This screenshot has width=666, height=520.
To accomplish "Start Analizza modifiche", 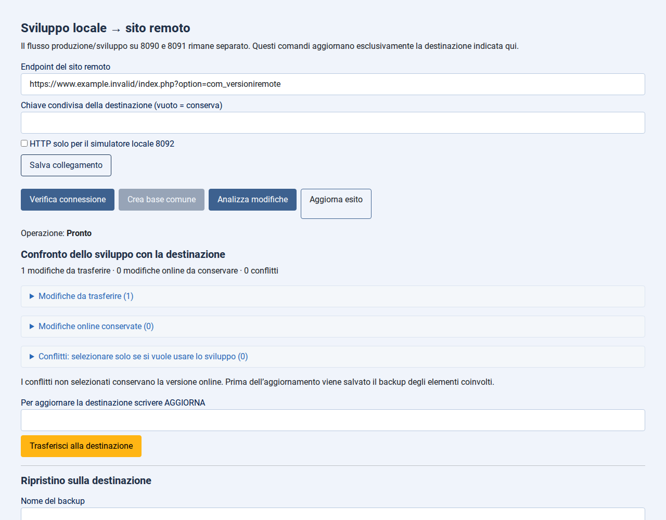I will (252, 200).
